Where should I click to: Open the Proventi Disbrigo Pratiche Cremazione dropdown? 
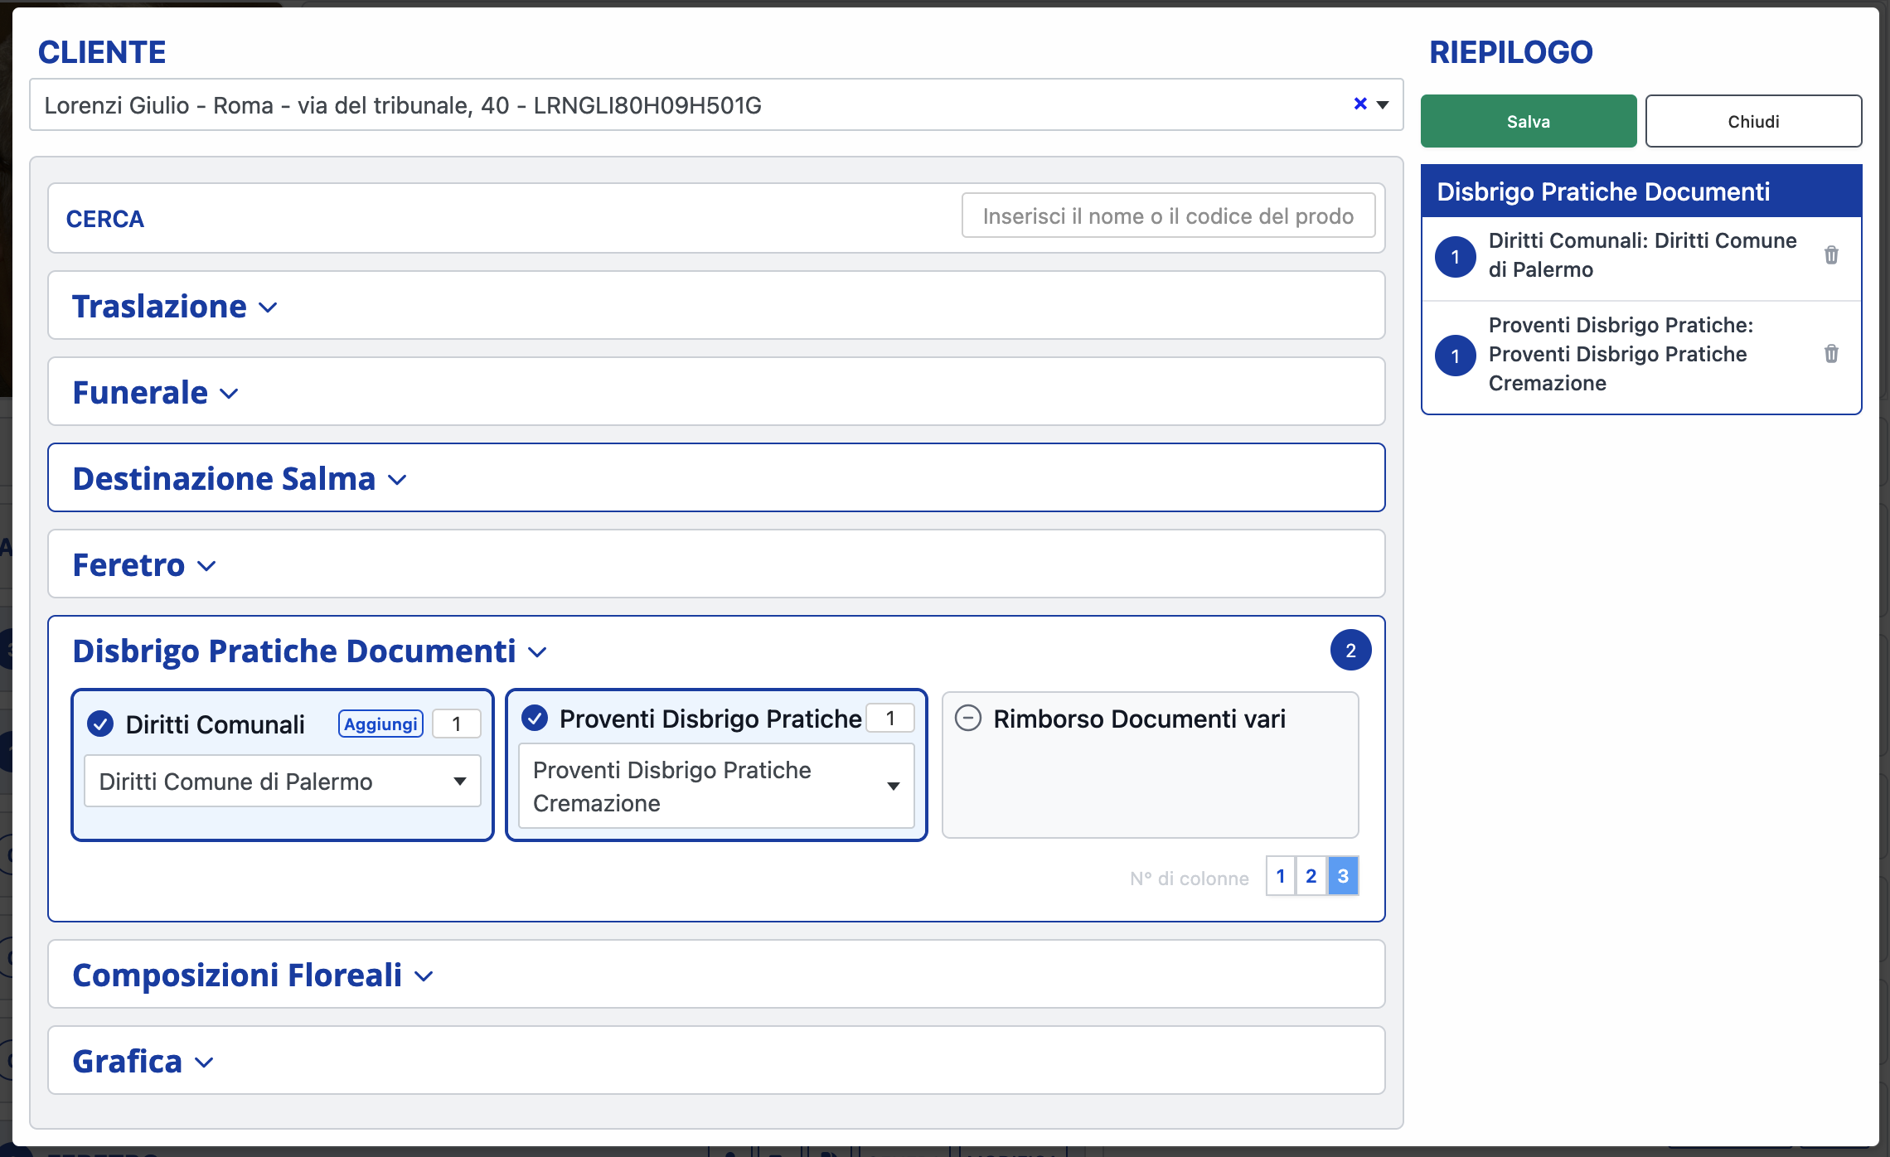715,786
